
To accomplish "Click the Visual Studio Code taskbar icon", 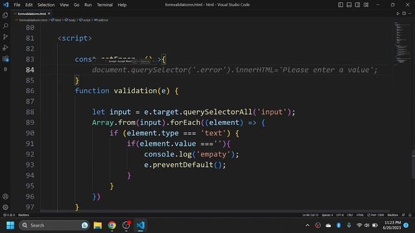I will [x=141, y=225].
